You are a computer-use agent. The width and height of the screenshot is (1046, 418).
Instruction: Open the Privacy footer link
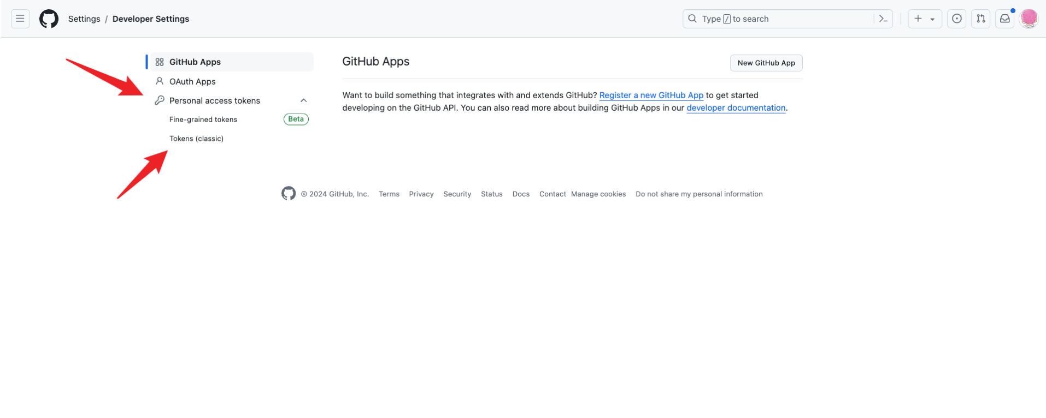tap(421, 194)
